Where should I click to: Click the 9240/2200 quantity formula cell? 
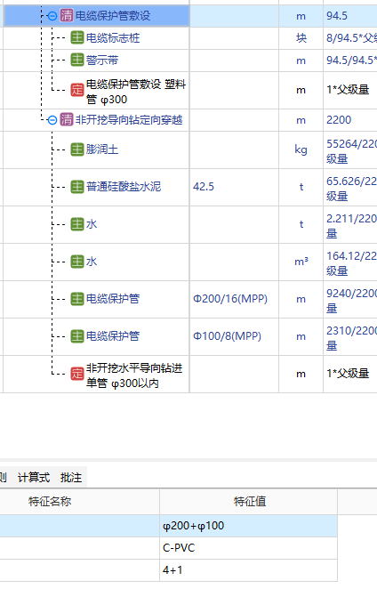(350, 299)
